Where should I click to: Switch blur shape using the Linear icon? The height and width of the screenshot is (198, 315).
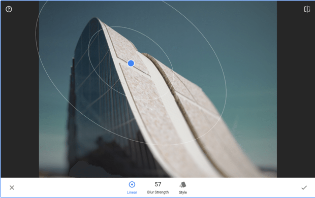pyautogui.click(x=132, y=184)
